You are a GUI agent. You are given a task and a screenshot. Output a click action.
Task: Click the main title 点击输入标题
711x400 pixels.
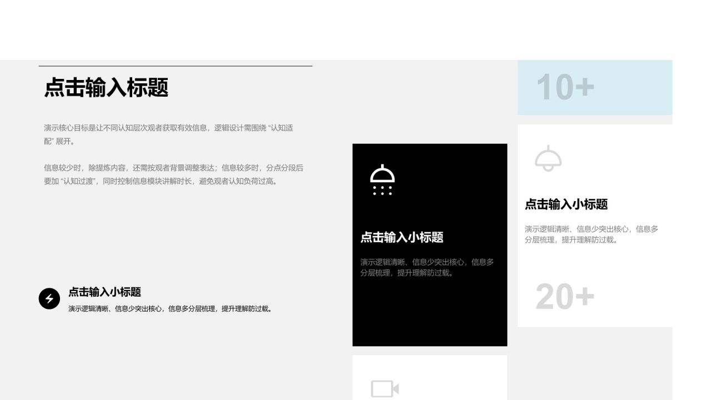point(106,88)
